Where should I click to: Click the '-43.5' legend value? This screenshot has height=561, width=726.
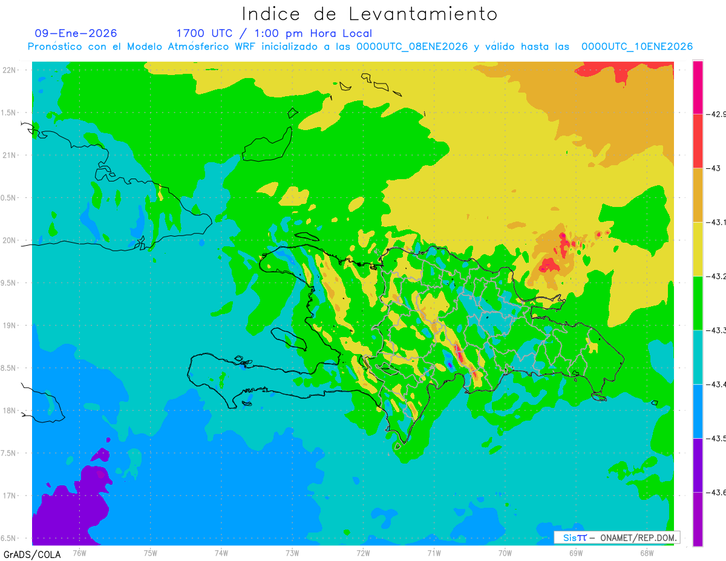717,438
